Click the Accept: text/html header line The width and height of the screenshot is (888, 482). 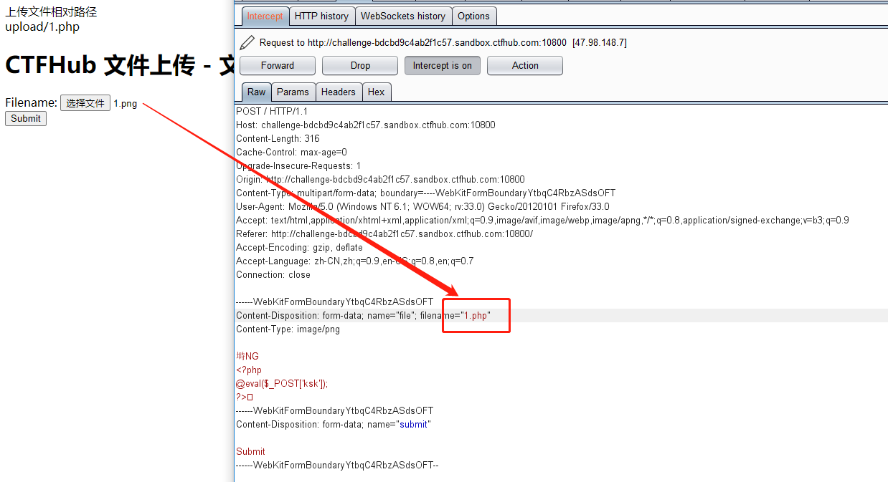pyautogui.click(x=542, y=220)
